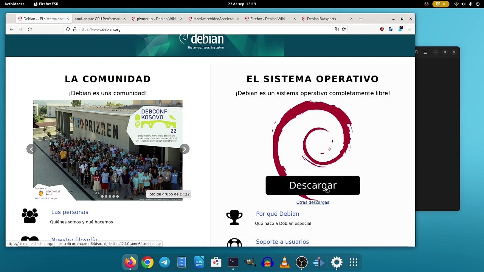Reload the debian.org page
484x272 pixels.
29,29
